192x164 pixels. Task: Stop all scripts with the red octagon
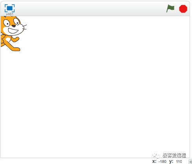[183, 9]
